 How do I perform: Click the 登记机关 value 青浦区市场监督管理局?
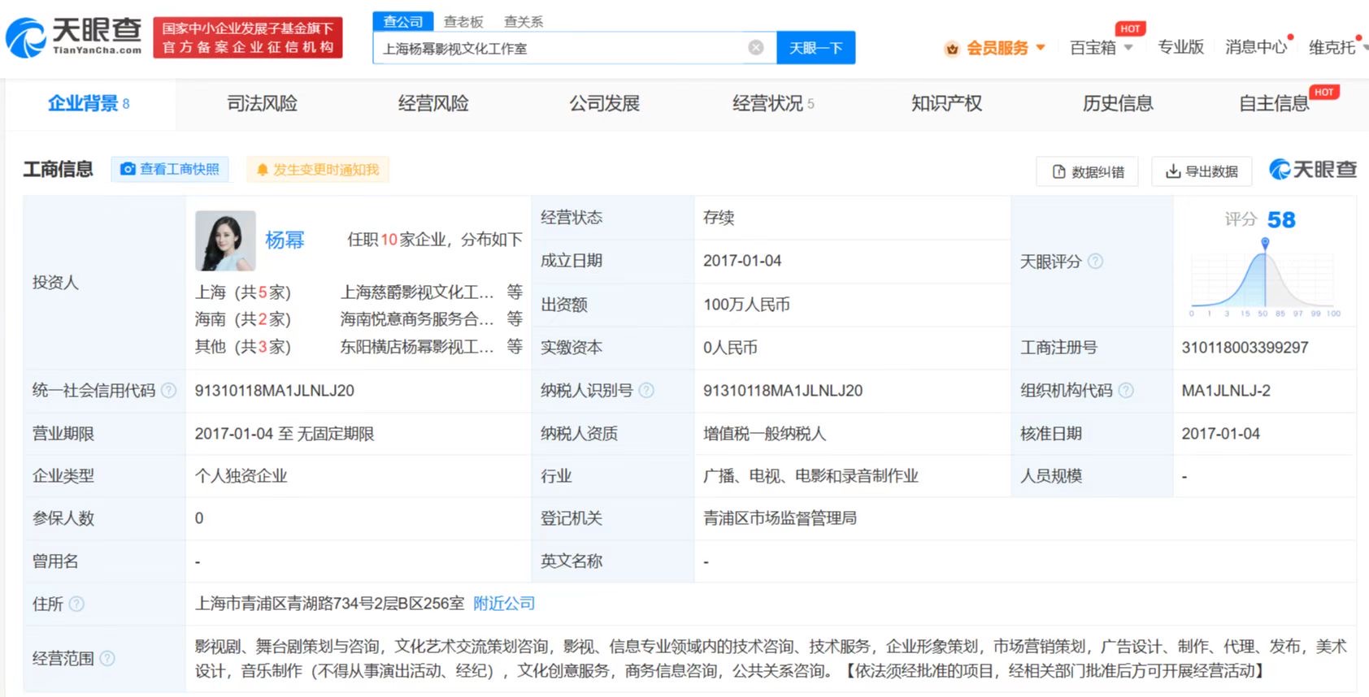point(780,518)
